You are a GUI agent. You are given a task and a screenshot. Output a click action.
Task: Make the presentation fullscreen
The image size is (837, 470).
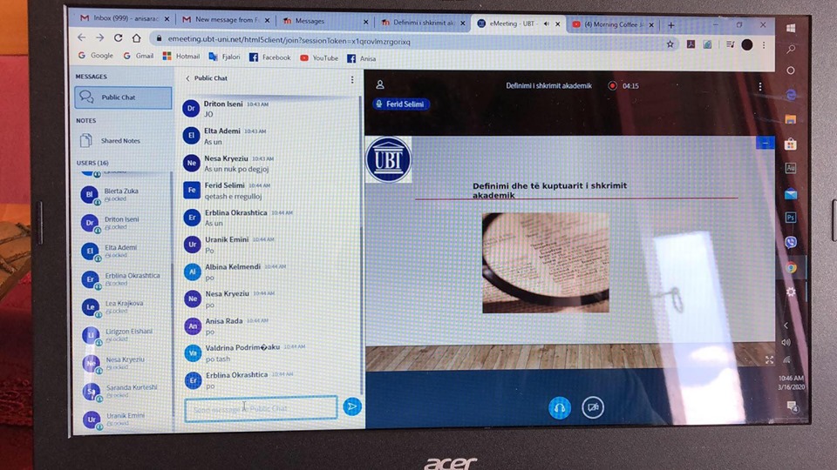[x=769, y=359]
